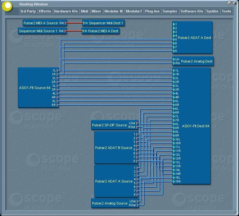Click 1L output port on ASIO1-Flt Source 64
Viewport: 239px width, 216px height.
(x=58, y=71)
